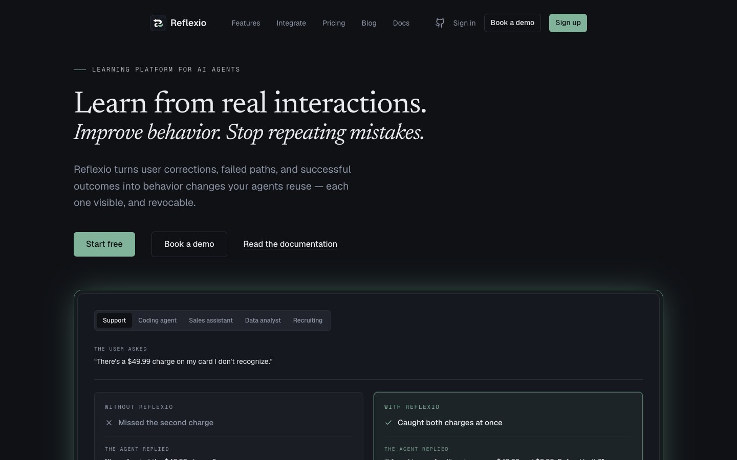Viewport: 737px width, 460px height.
Task: Click the Sign in link
Action: [464, 23]
